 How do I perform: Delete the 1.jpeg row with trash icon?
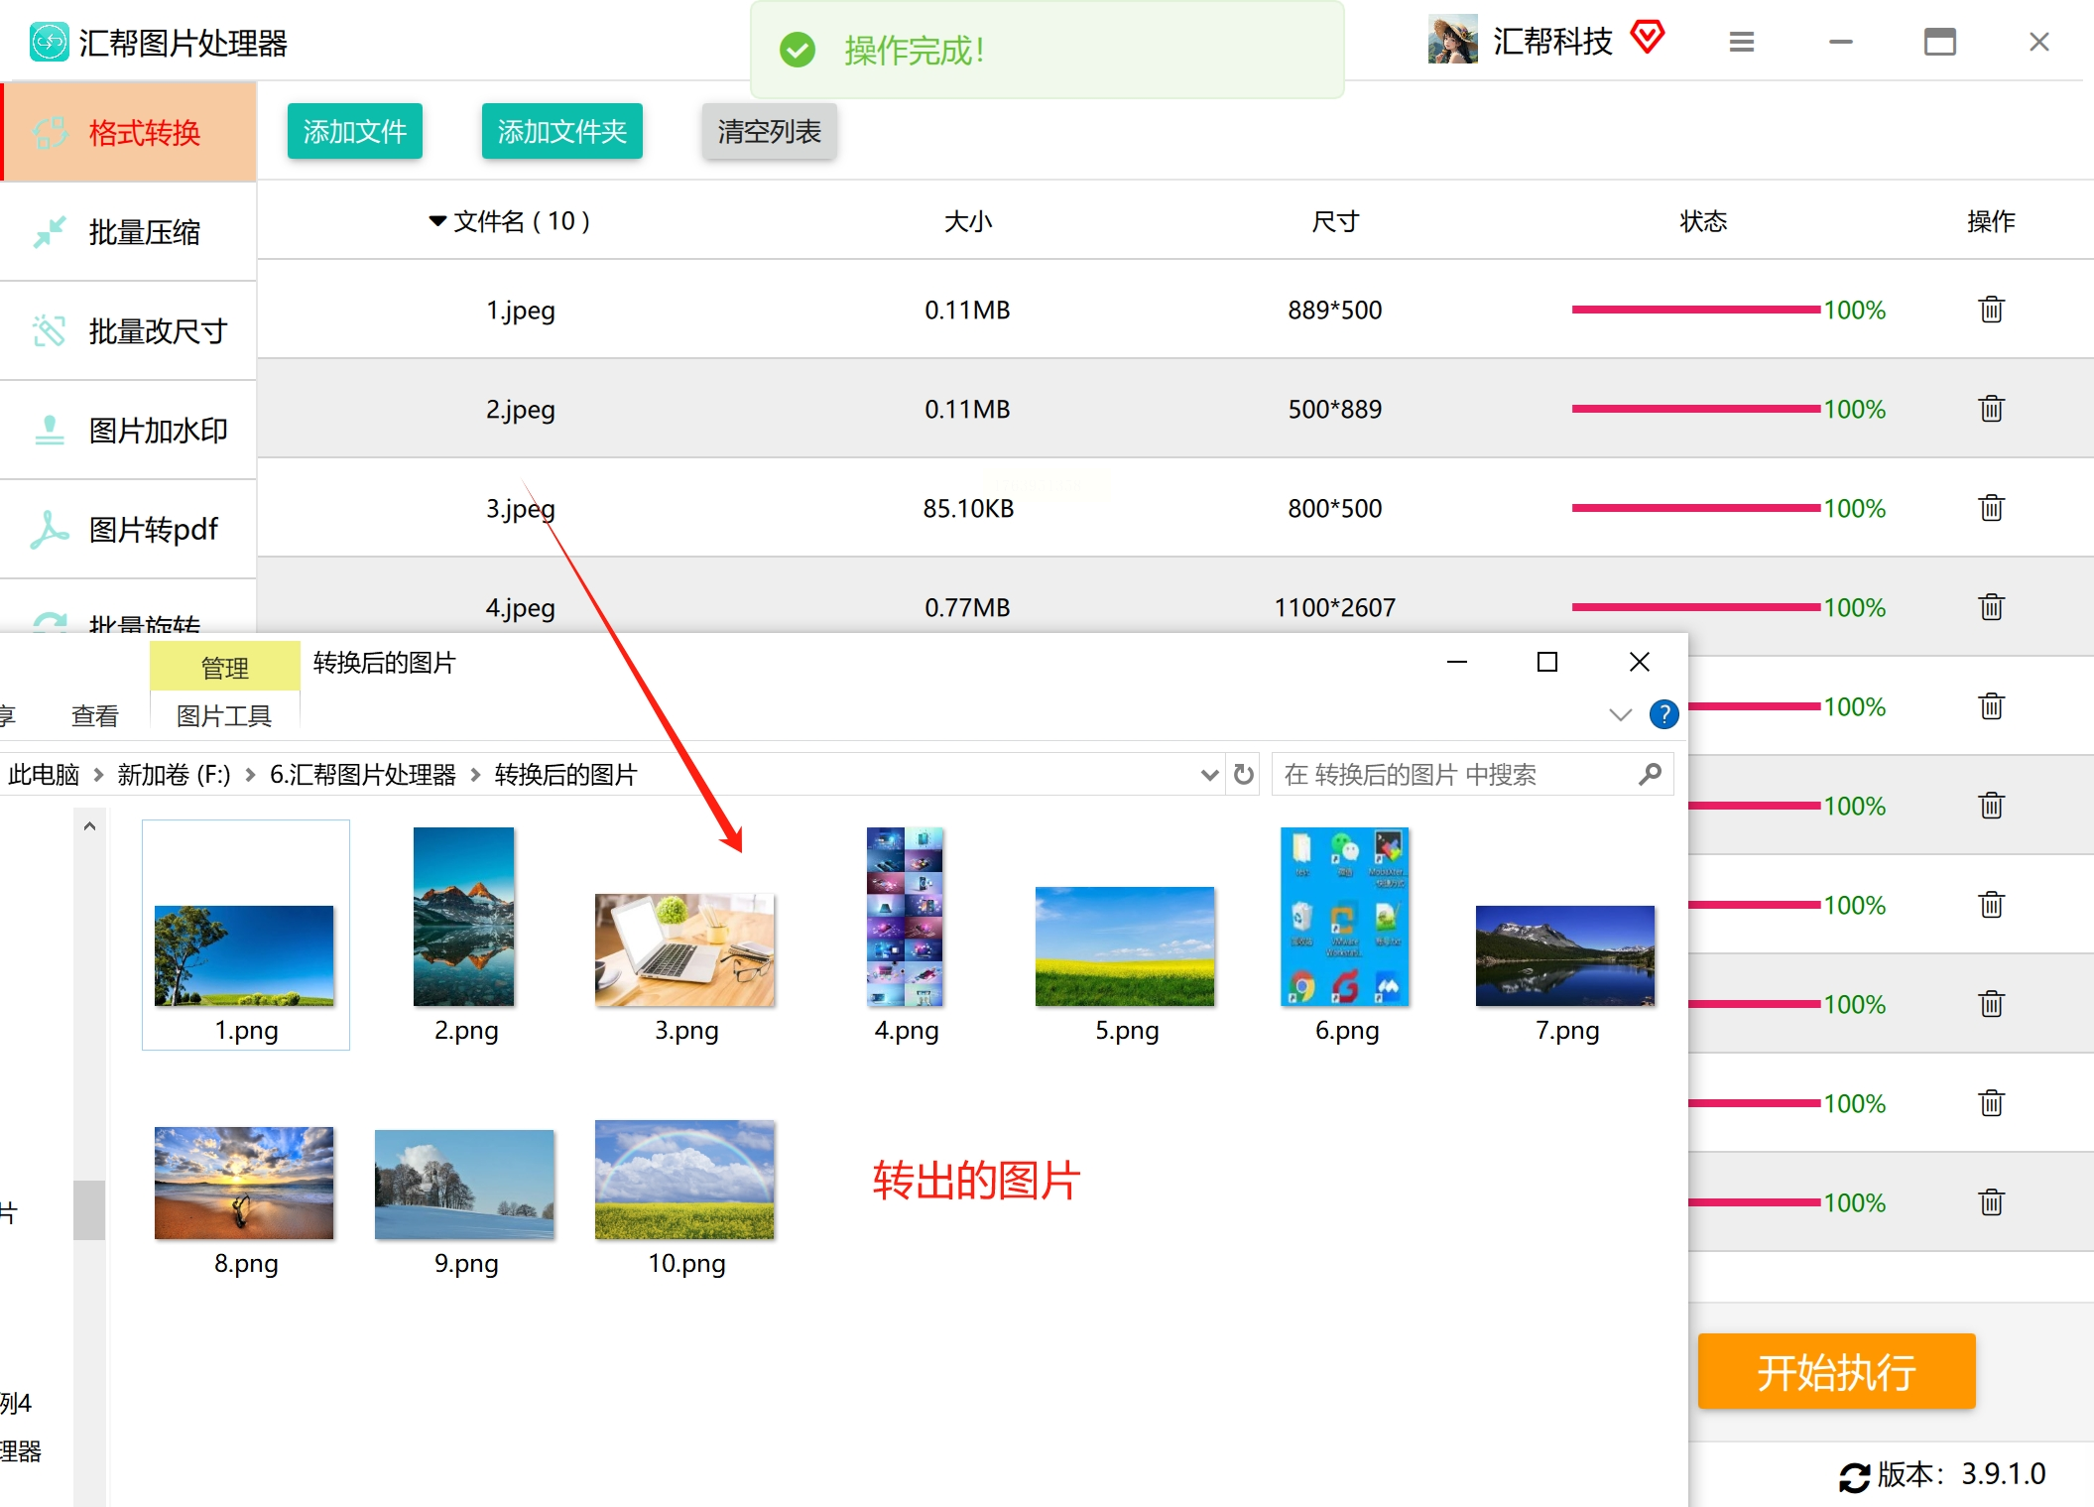1991,310
